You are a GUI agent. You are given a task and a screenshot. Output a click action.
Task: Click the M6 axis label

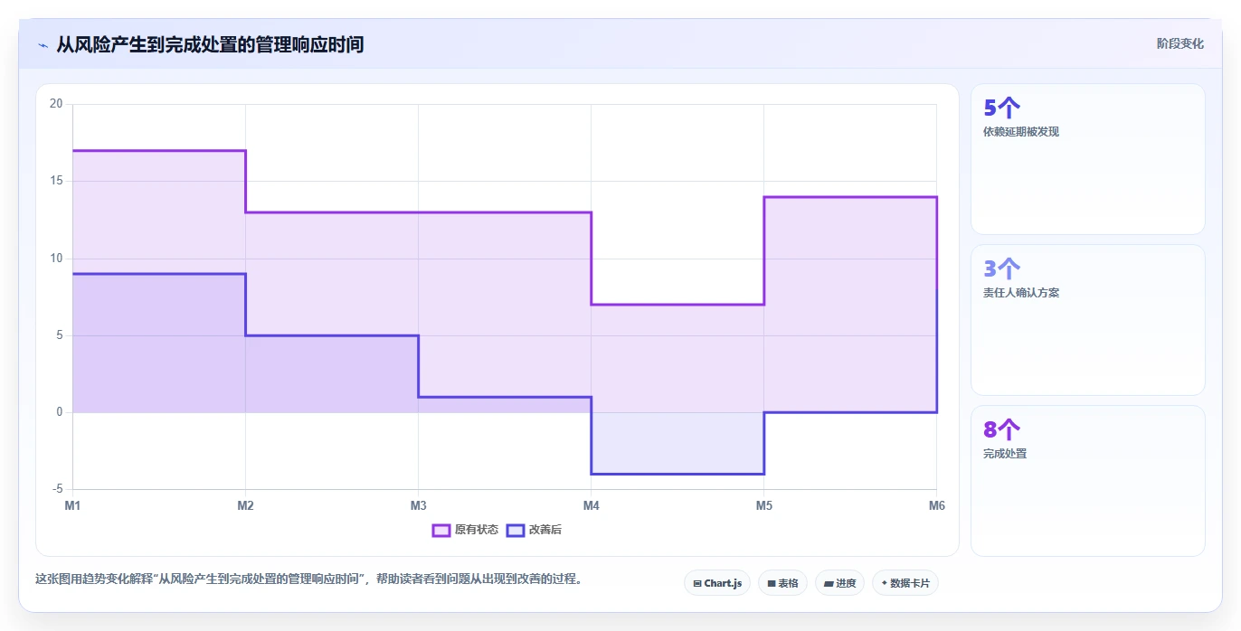(937, 505)
